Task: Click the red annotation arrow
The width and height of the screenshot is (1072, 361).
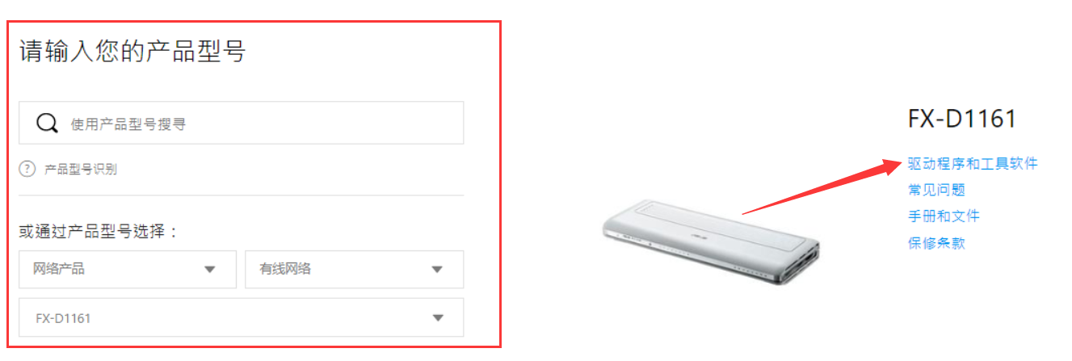Action: (822, 187)
